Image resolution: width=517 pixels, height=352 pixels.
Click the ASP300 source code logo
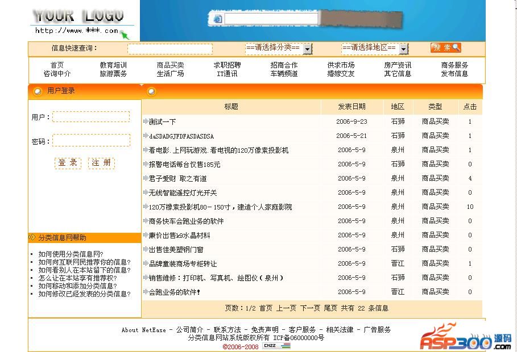click(x=465, y=337)
